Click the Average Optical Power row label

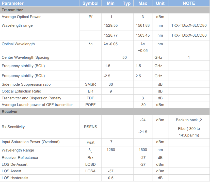click(21, 17)
